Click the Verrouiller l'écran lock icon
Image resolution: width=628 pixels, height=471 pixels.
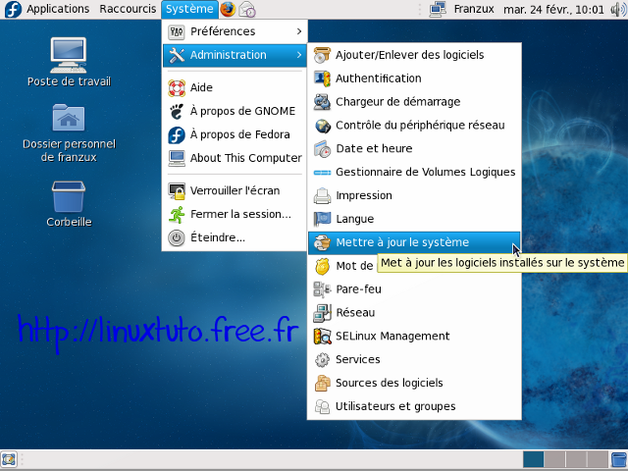177,191
